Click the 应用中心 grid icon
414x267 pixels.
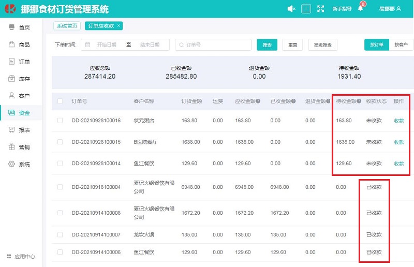(9, 256)
